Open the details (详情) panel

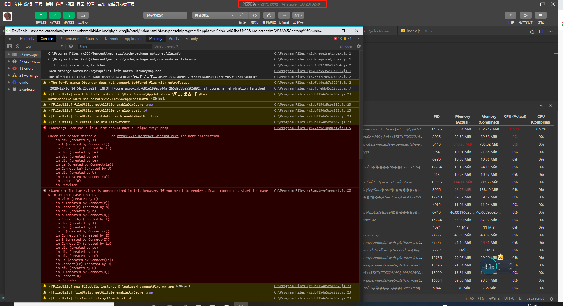pos(541,15)
